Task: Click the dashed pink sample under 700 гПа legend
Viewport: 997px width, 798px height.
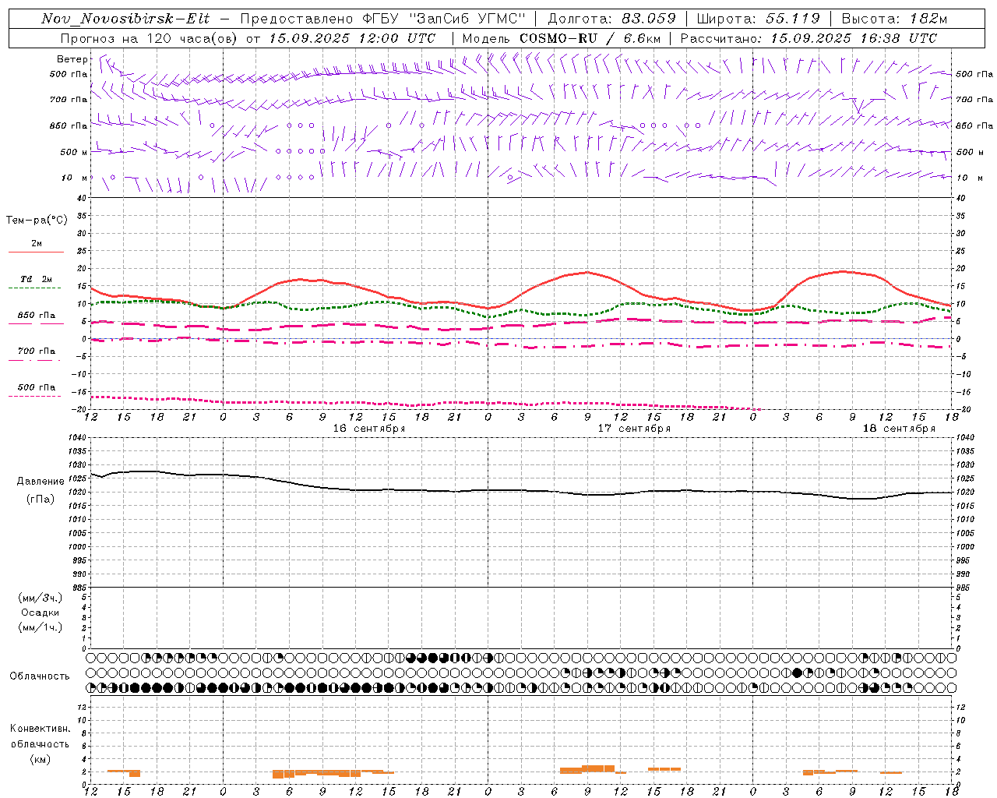Action: pyautogui.click(x=35, y=360)
